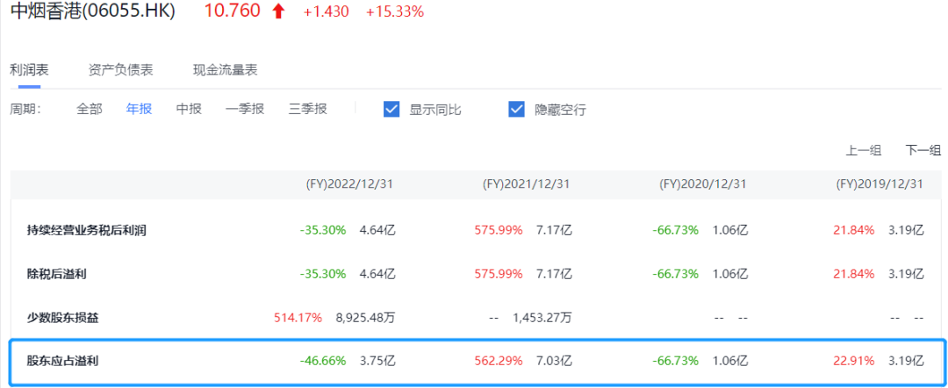
Task: Click the 周期： label
Action: pos(25,110)
